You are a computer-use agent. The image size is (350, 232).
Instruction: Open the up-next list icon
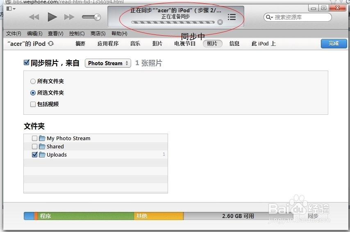tap(232, 17)
